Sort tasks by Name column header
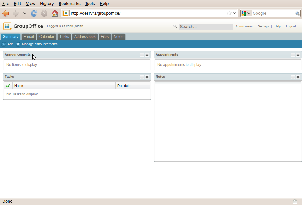302x205 pixels. [64, 86]
